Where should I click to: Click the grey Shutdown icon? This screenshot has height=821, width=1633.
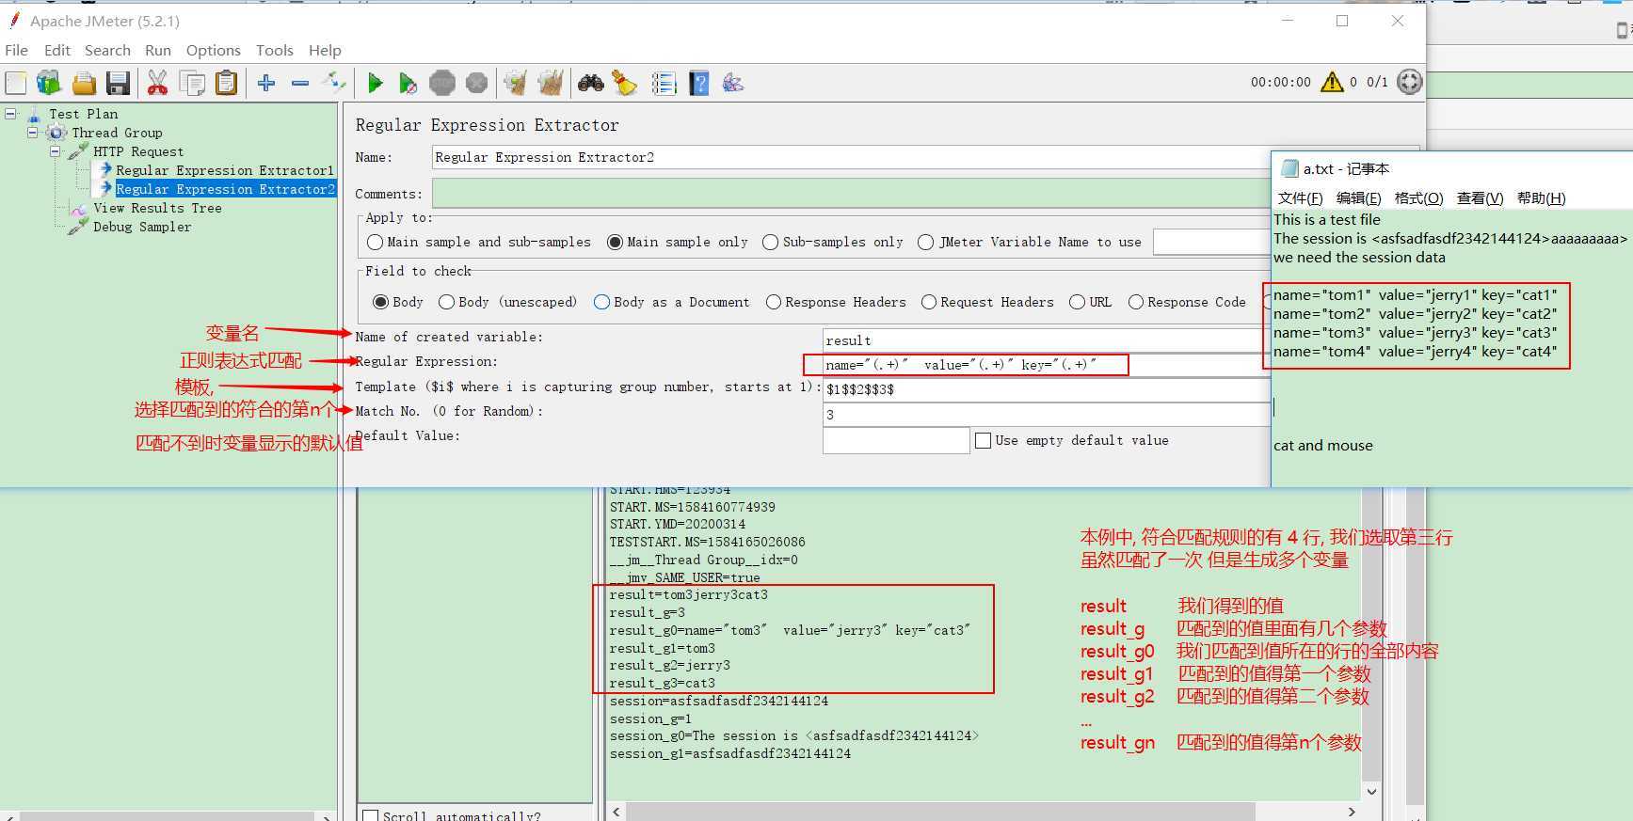[477, 84]
